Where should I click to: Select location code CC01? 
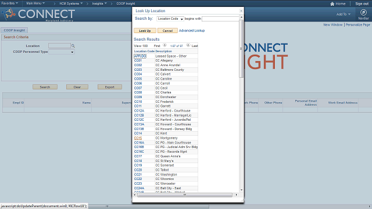138,60
